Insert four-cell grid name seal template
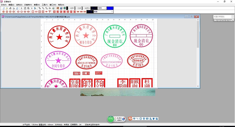This screenshot has width=235, height=127. (x=54, y=12)
